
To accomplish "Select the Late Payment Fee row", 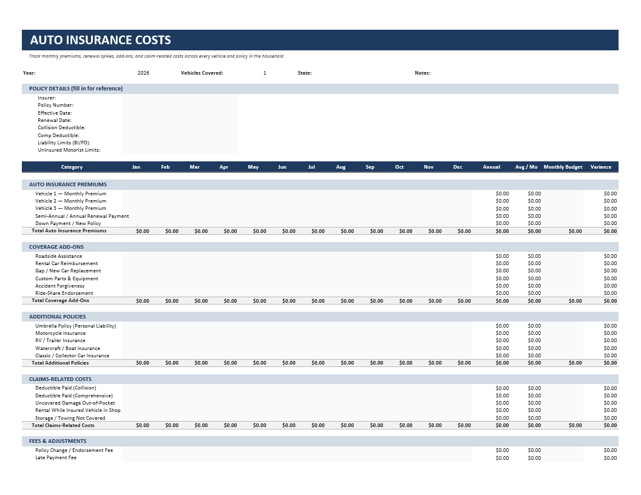I will (x=320, y=458).
